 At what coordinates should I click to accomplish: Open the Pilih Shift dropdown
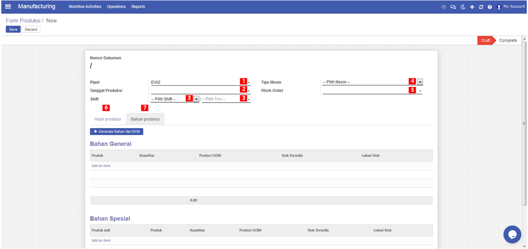click(x=196, y=99)
